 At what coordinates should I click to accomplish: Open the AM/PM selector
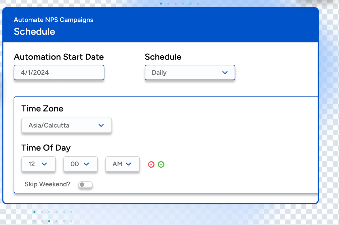[x=123, y=164]
